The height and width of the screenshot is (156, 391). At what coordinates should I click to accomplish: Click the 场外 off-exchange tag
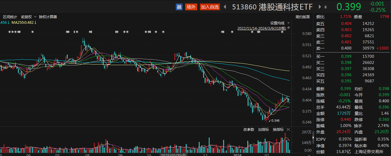tap(191, 7)
